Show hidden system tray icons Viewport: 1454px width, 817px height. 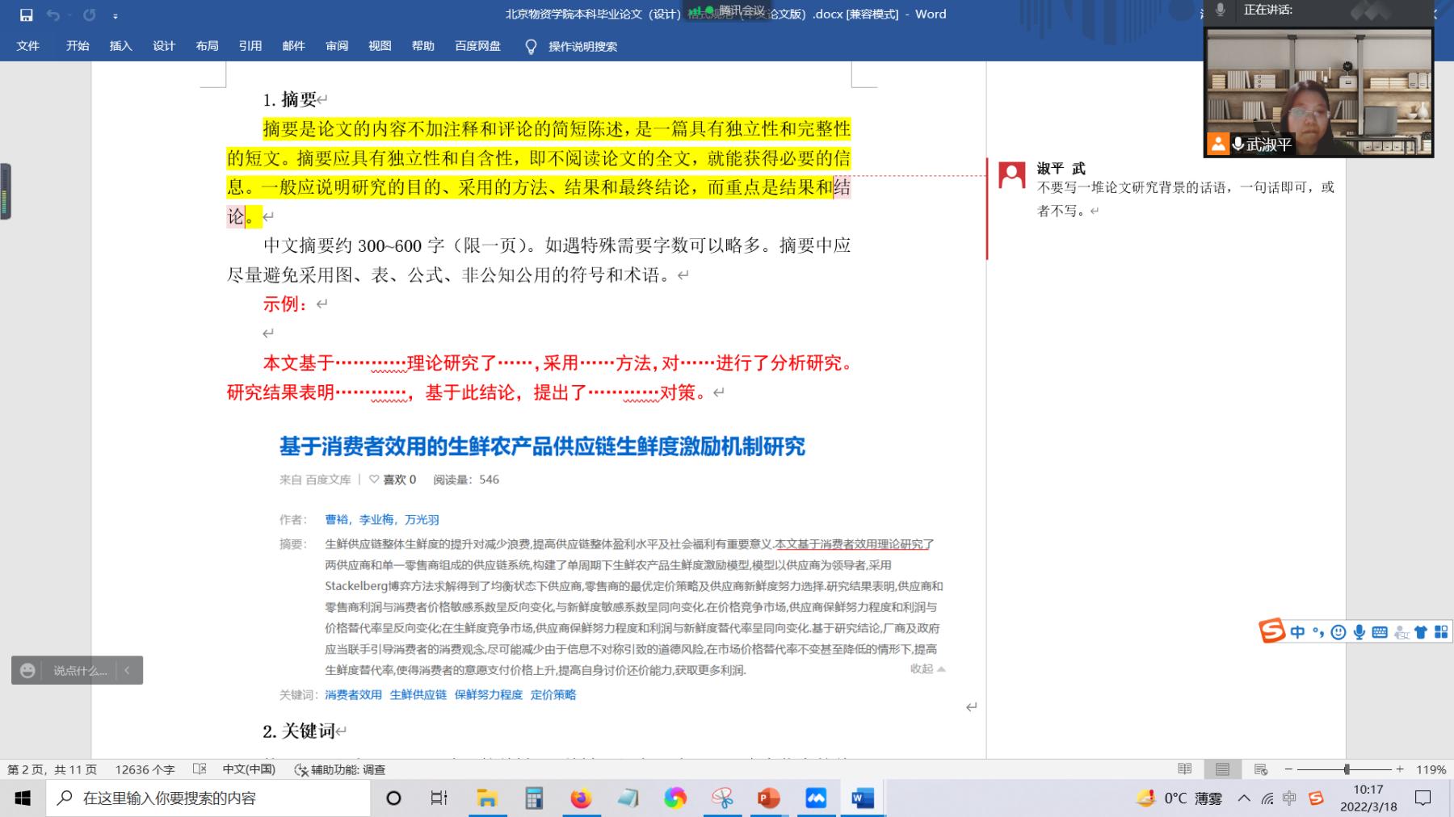tap(1244, 798)
